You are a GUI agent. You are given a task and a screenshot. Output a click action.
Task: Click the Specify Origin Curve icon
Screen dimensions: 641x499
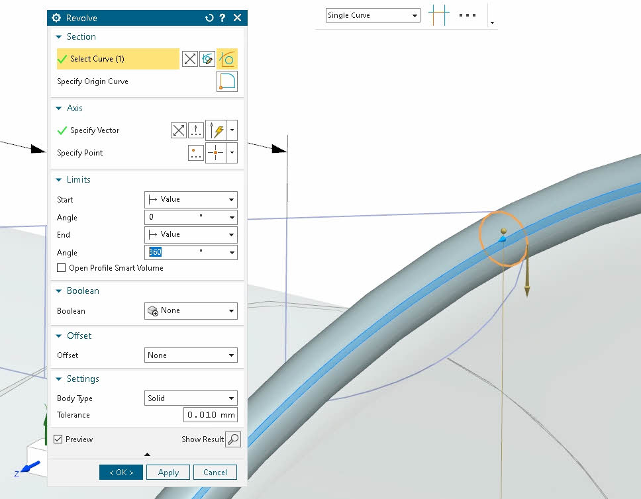[x=227, y=81]
